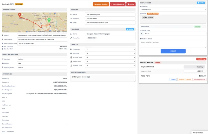The height and width of the screenshot is (134, 208).
Task: Open the Payment Method Card Pay dropdown
Action: [194, 67]
